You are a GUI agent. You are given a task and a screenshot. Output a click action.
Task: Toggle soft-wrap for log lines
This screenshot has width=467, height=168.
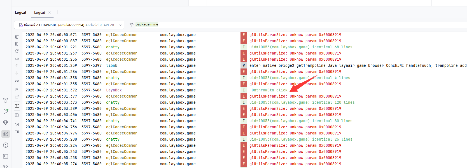coord(17,81)
